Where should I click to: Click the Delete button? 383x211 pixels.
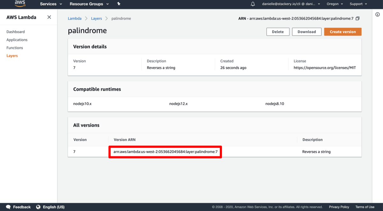(x=278, y=32)
